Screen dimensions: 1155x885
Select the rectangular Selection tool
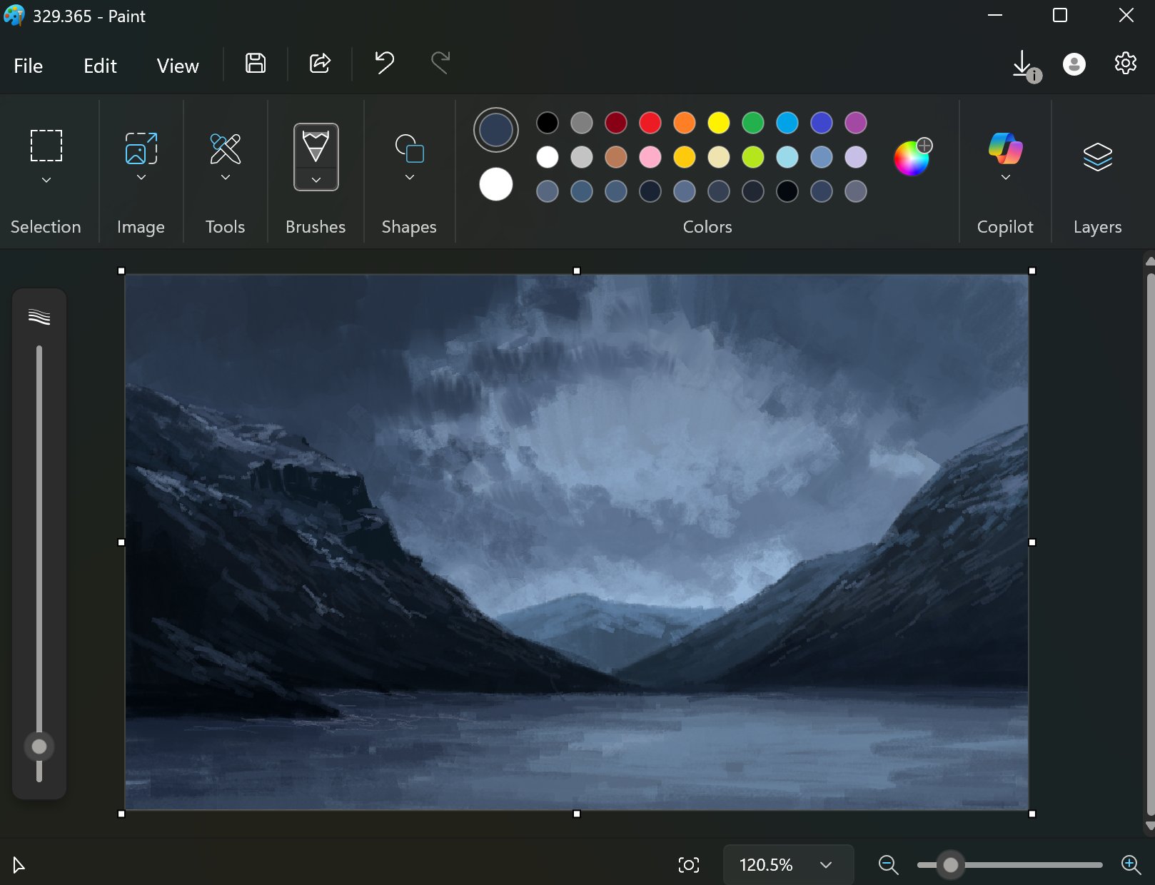(x=46, y=146)
